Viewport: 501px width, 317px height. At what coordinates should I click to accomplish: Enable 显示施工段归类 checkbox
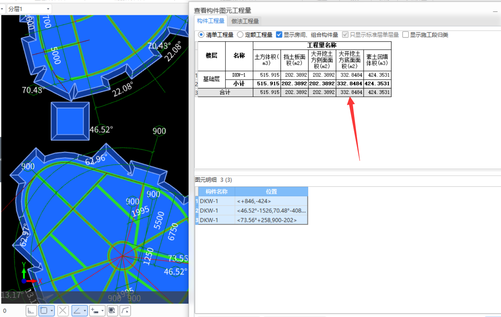pos(406,35)
